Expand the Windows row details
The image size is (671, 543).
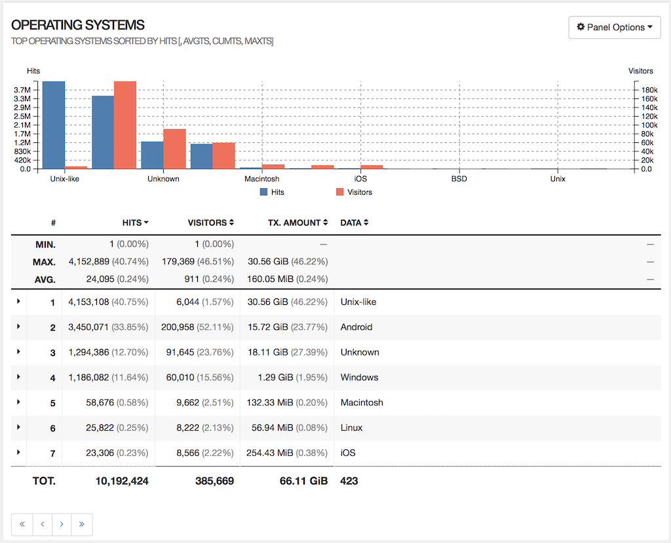(17, 377)
